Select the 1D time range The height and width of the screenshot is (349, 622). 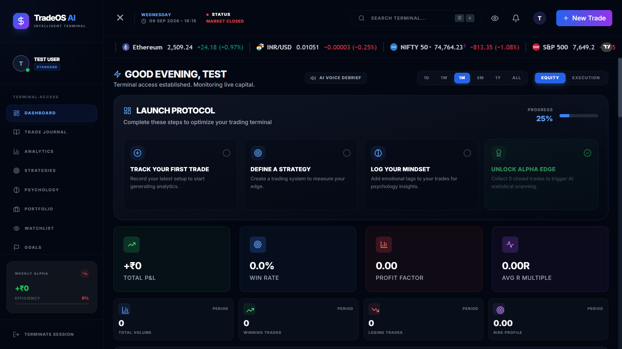(426, 78)
